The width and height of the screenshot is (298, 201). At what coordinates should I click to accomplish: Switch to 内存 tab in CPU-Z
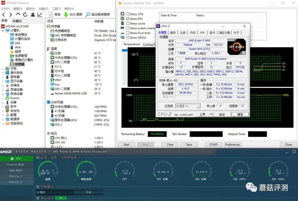192,33
